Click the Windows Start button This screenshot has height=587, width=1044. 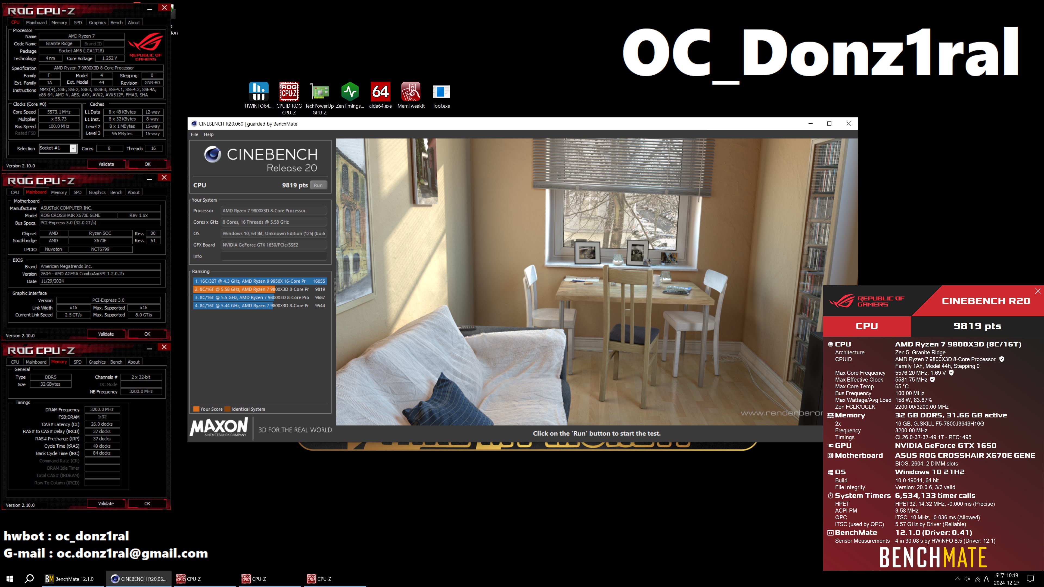pos(10,579)
